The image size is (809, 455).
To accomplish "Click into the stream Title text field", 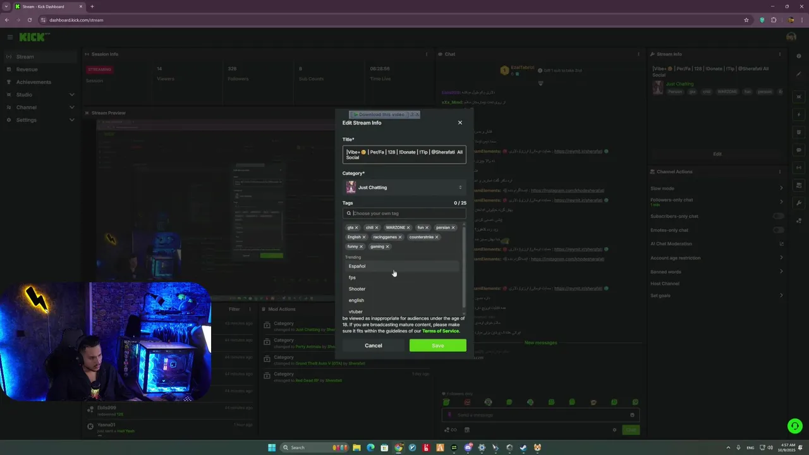I will (x=404, y=155).
